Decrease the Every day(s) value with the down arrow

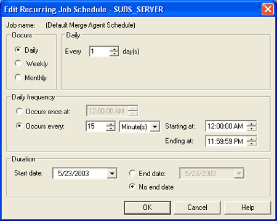point(114,53)
